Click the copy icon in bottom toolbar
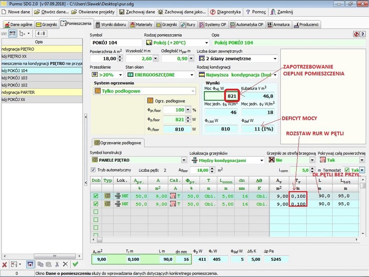 coord(40,264)
